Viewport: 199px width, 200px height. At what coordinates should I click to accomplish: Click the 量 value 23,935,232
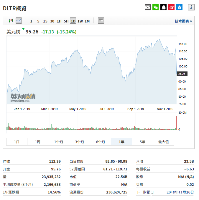point(51,177)
